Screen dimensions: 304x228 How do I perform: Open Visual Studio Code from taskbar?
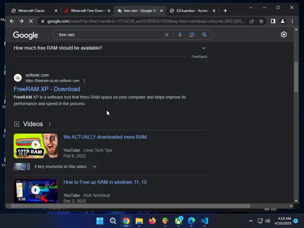pos(205,221)
